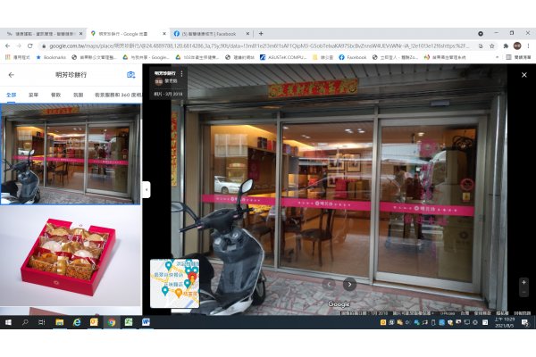The height and width of the screenshot is (357, 536).
Task: Click the add photo camera icon
Action: coord(131,75)
